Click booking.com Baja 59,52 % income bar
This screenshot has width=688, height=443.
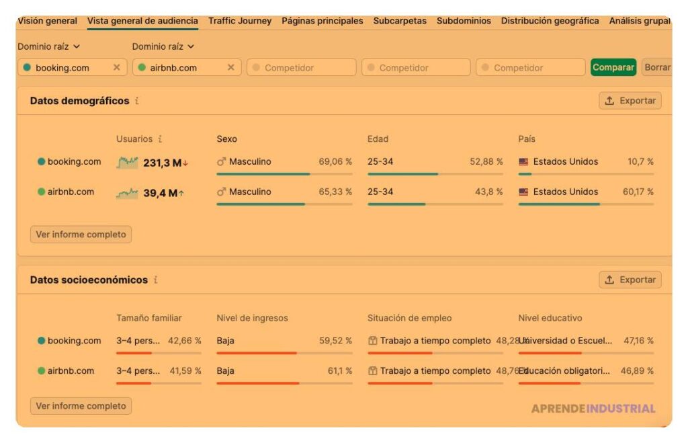coord(284,354)
